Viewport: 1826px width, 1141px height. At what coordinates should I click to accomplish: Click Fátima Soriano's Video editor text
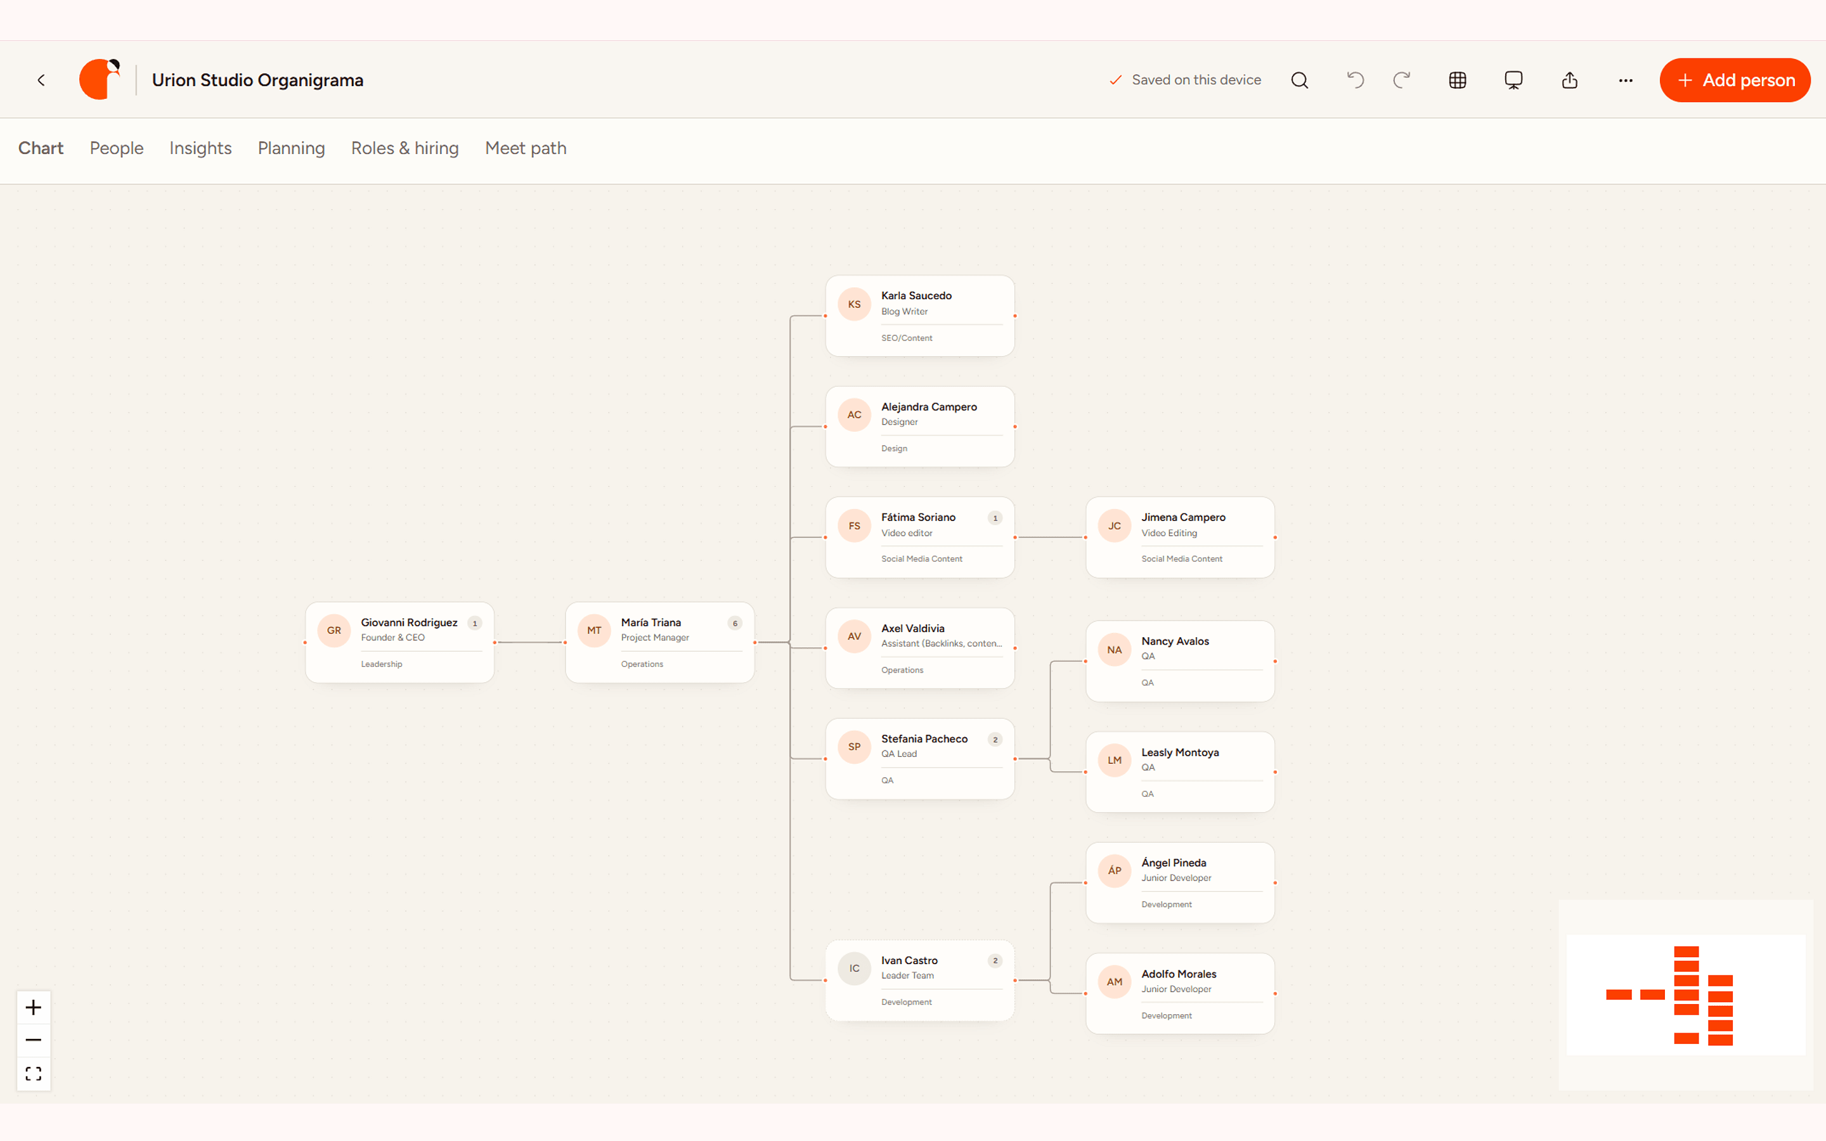[x=906, y=532]
